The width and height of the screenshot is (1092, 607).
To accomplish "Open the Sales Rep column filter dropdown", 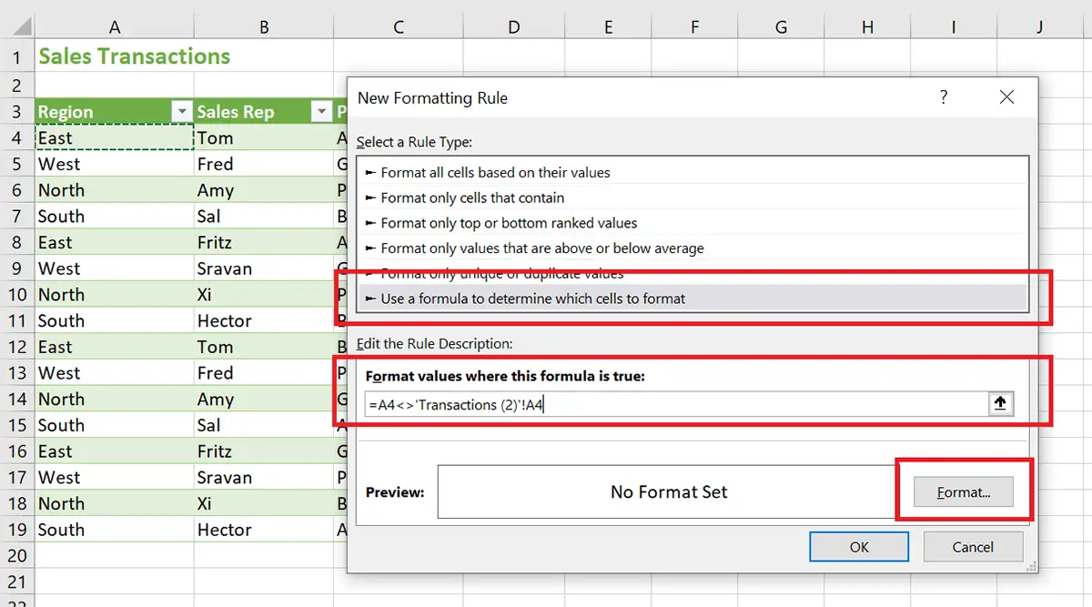I will (321, 112).
